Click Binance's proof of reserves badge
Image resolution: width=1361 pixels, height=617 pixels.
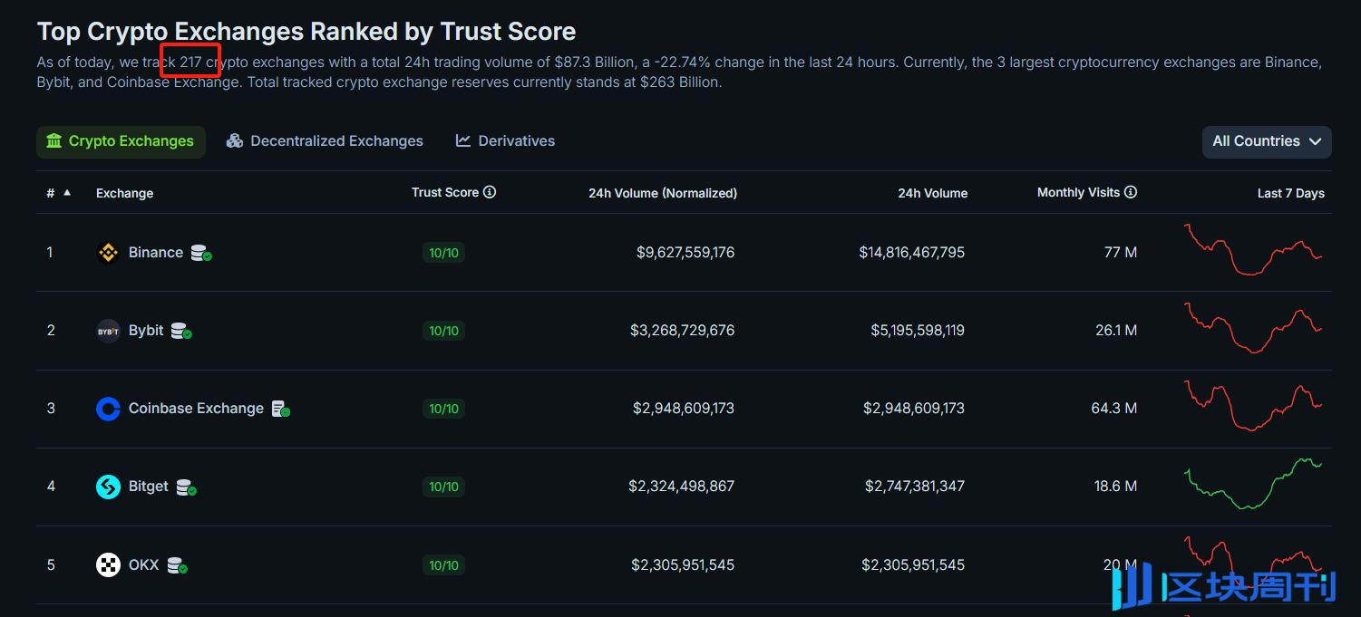[x=200, y=254]
